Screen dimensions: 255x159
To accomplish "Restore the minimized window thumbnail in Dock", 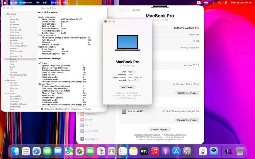I will (229, 151).
